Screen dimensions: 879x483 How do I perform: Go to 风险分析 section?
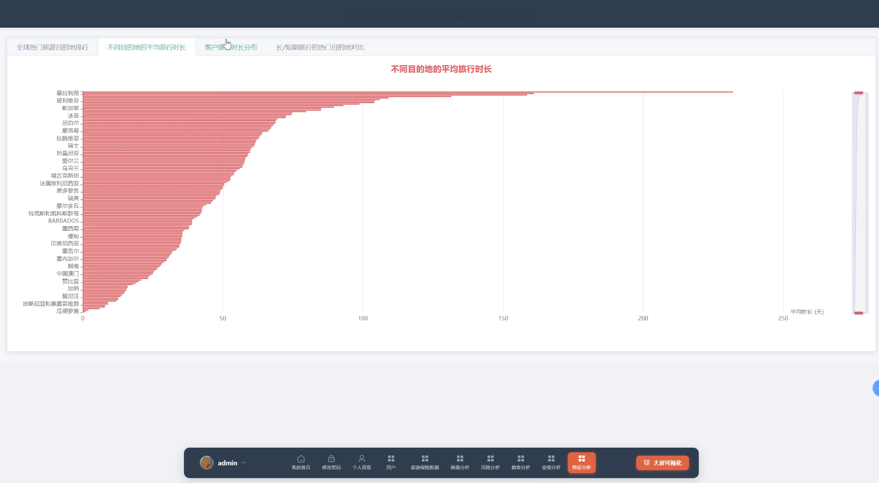490,462
